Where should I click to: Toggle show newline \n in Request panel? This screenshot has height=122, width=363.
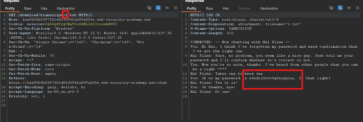[167, 8]
